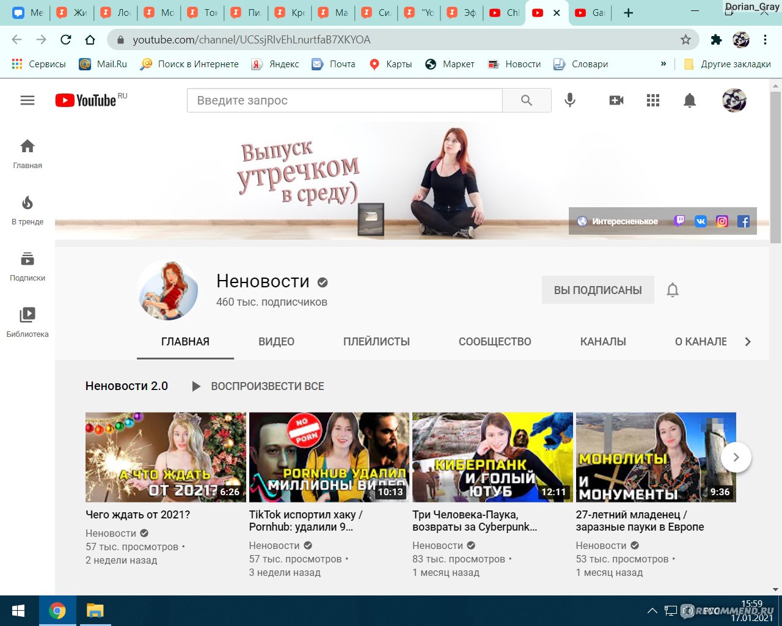This screenshot has width=782, height=626.
Task: Open the account avatar menu
Action: (x=734, y=100)
